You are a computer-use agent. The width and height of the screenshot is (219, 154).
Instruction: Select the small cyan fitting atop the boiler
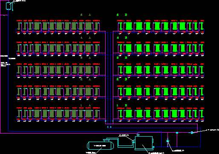138,135
